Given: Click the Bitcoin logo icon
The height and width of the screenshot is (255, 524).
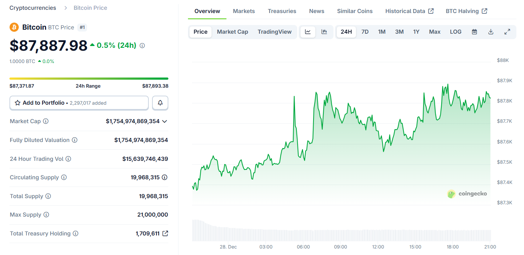Looking at the screenshot, I should point(14,27).
